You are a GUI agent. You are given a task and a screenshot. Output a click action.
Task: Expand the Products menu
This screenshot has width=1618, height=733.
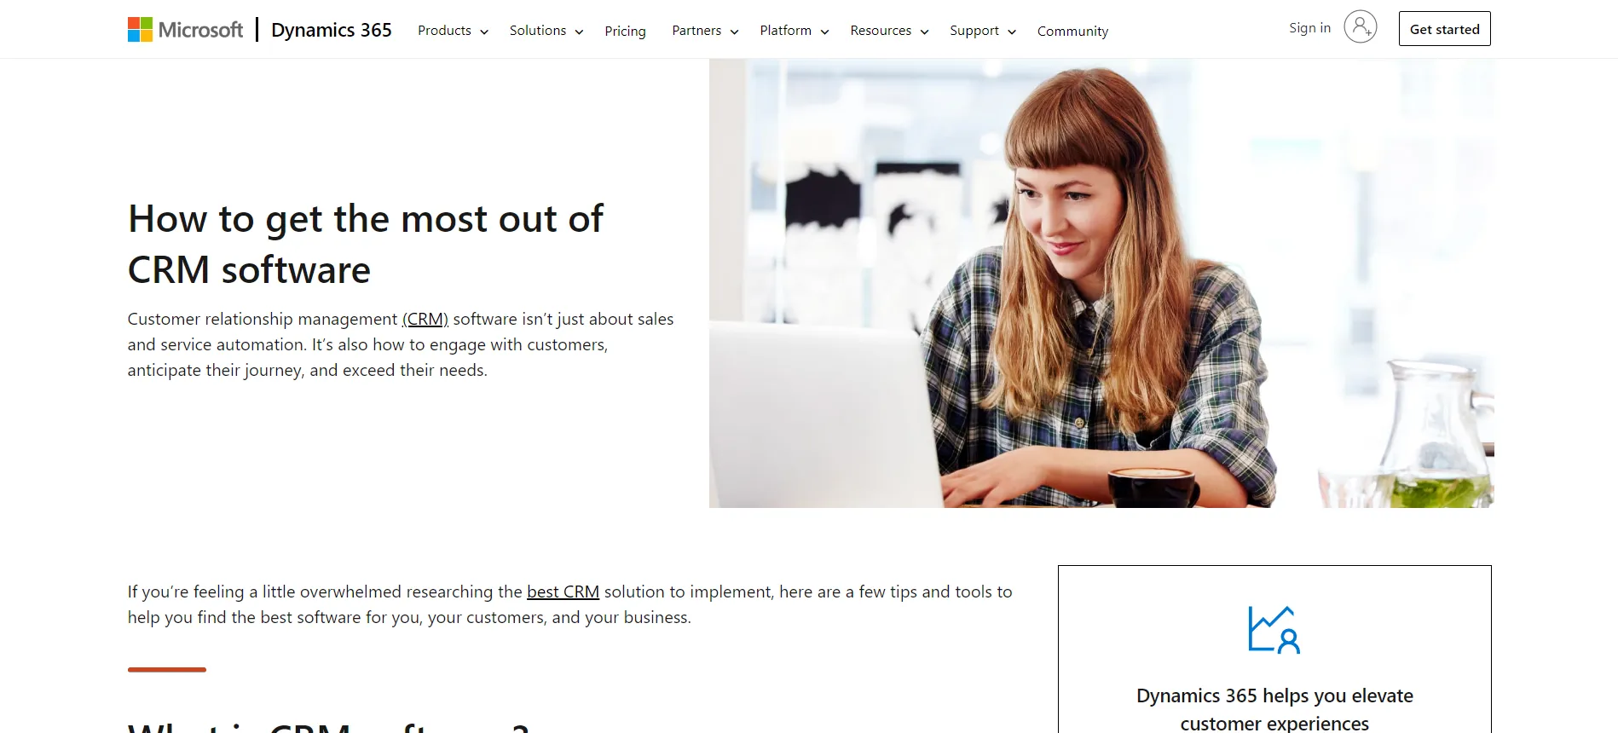[x=453, y=31]
